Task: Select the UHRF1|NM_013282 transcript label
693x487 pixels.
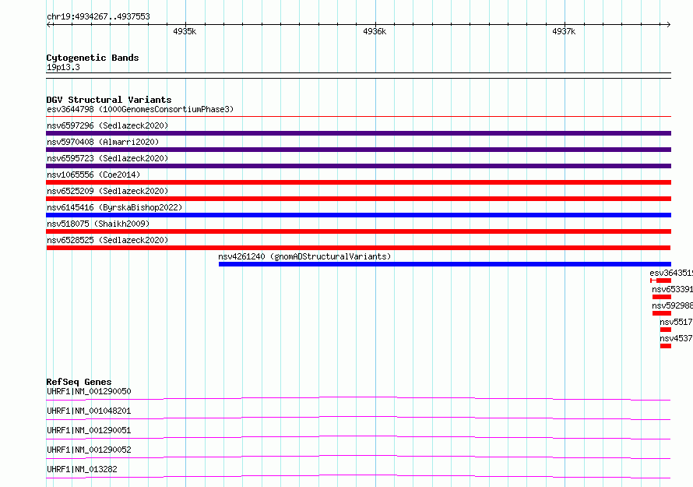Action: [x=82, y=469]
